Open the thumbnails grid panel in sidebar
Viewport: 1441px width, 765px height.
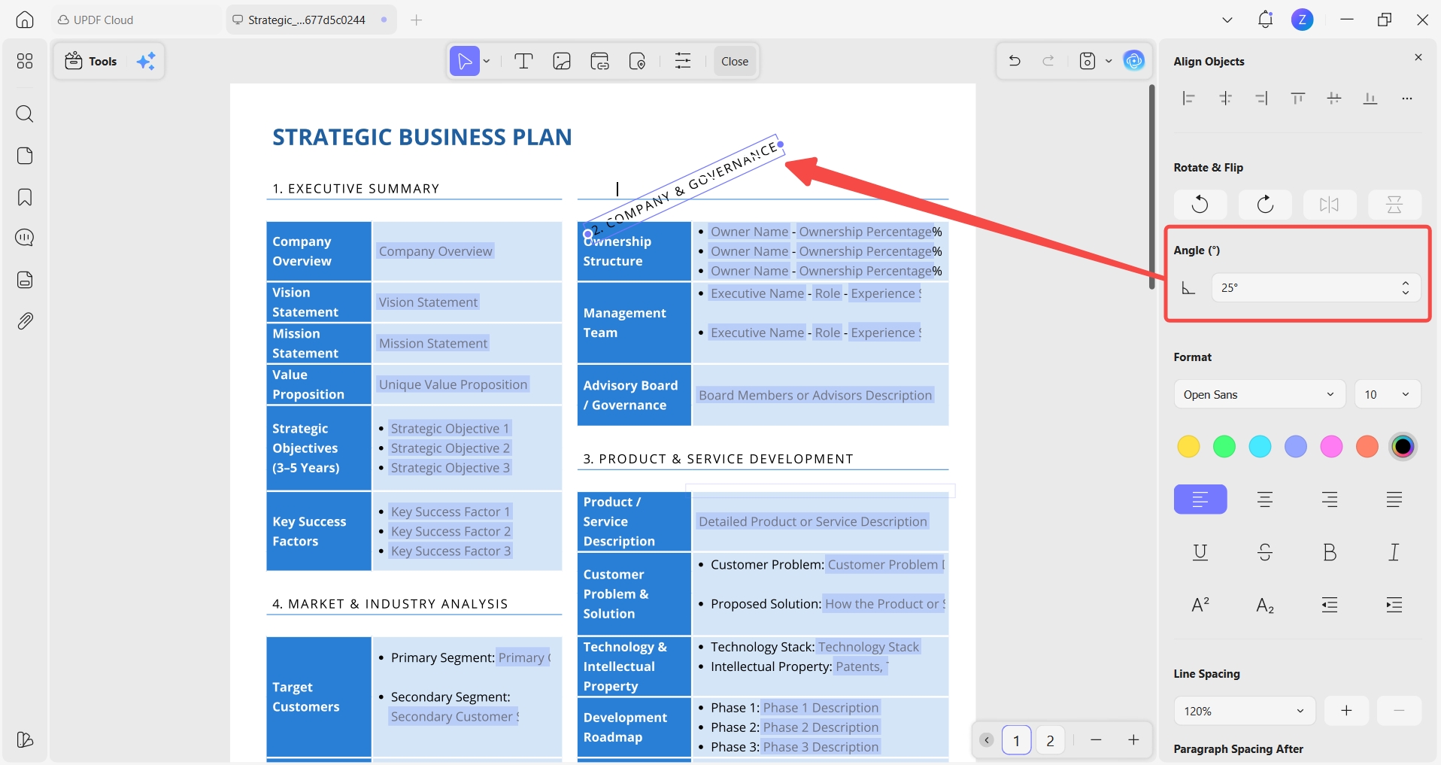click(x=25, y=61)
